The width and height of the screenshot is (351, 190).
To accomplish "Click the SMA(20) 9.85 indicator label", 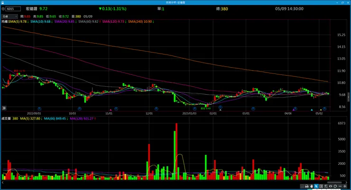I will [x=65, y=22].
